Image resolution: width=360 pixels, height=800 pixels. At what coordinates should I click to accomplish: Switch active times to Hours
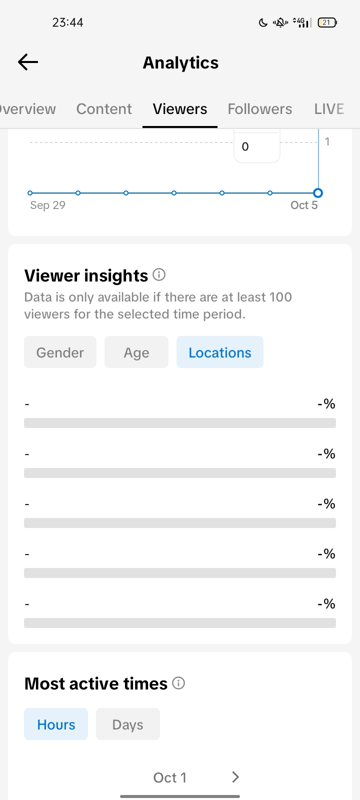pos(56,724)
